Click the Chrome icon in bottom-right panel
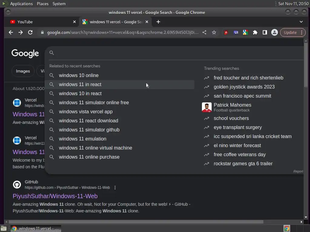This screenshot has width=310, height=232. pyautogui.click(x=287, y=228)
